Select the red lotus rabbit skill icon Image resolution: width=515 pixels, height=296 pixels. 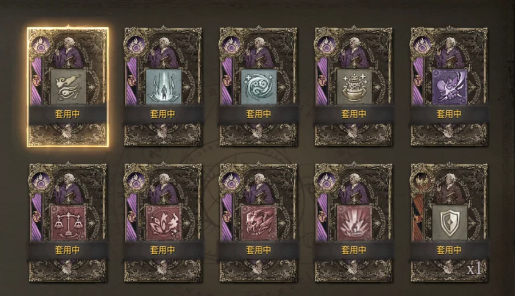pos(163,223)
